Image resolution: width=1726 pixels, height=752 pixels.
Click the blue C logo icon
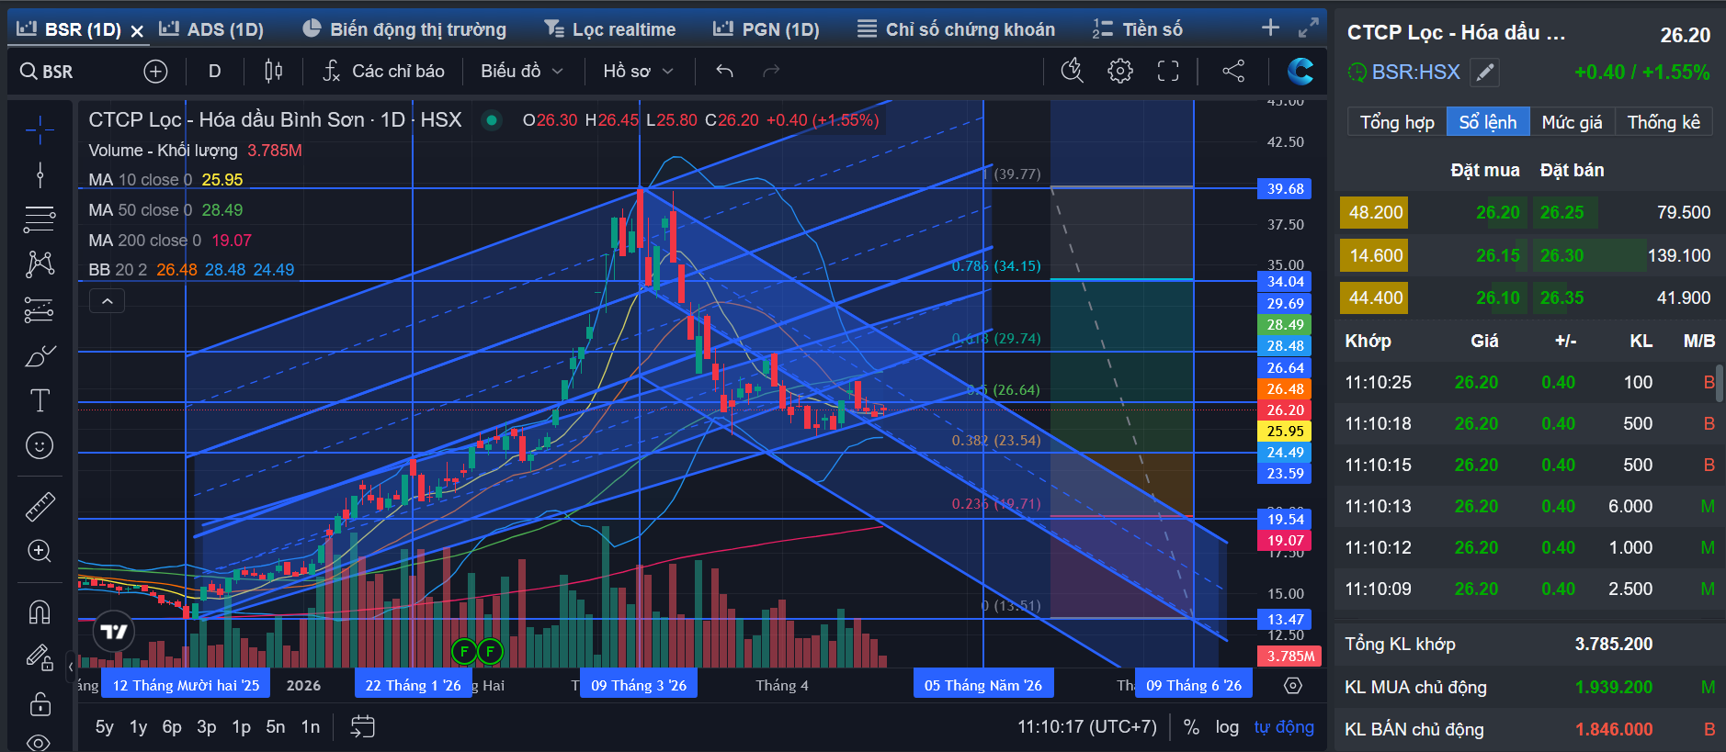pos(1300,71)
